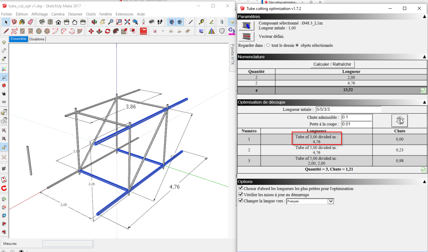Activate the Zoom Window tool

(119, 22)
